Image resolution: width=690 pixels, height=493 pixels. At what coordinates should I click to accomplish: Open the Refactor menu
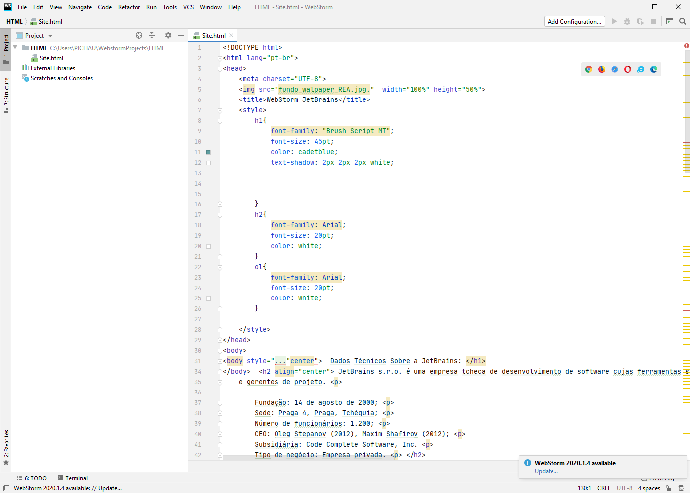point(129,7)
